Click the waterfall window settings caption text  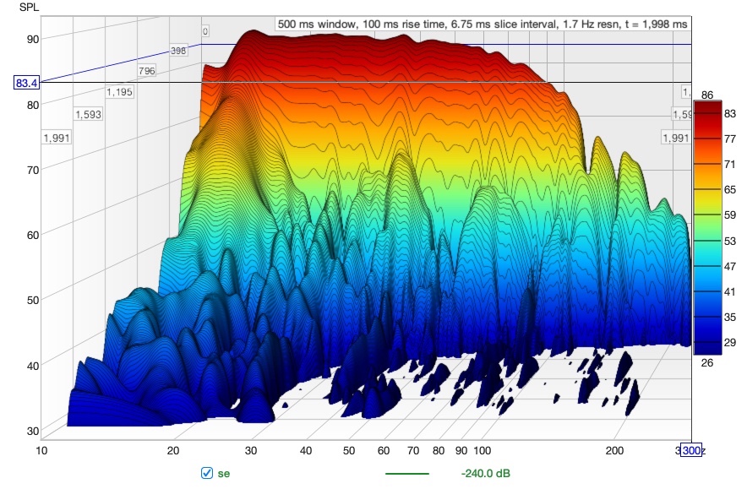pos(483,24)
